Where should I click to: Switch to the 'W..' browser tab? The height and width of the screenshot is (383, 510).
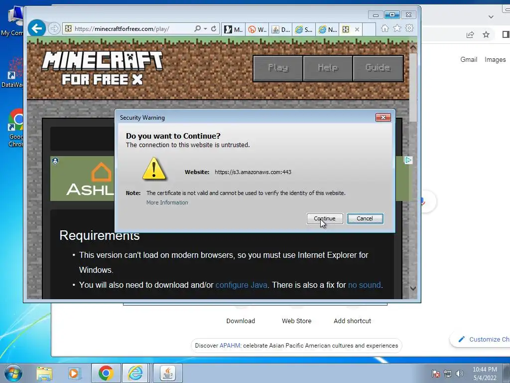pos(257,29)
